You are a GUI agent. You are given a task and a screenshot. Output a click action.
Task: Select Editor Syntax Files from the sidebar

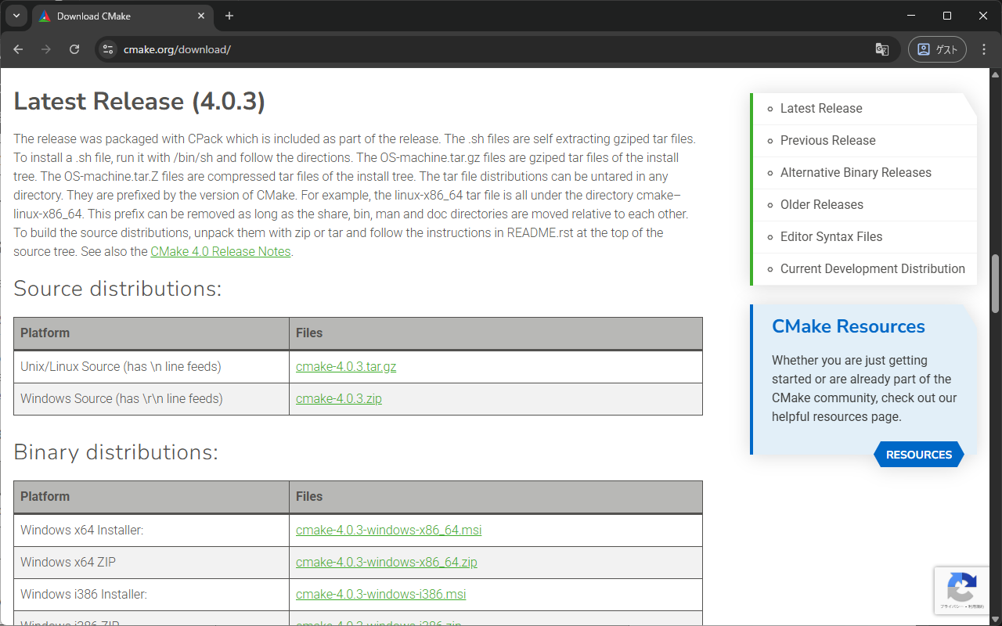point(831,236)
